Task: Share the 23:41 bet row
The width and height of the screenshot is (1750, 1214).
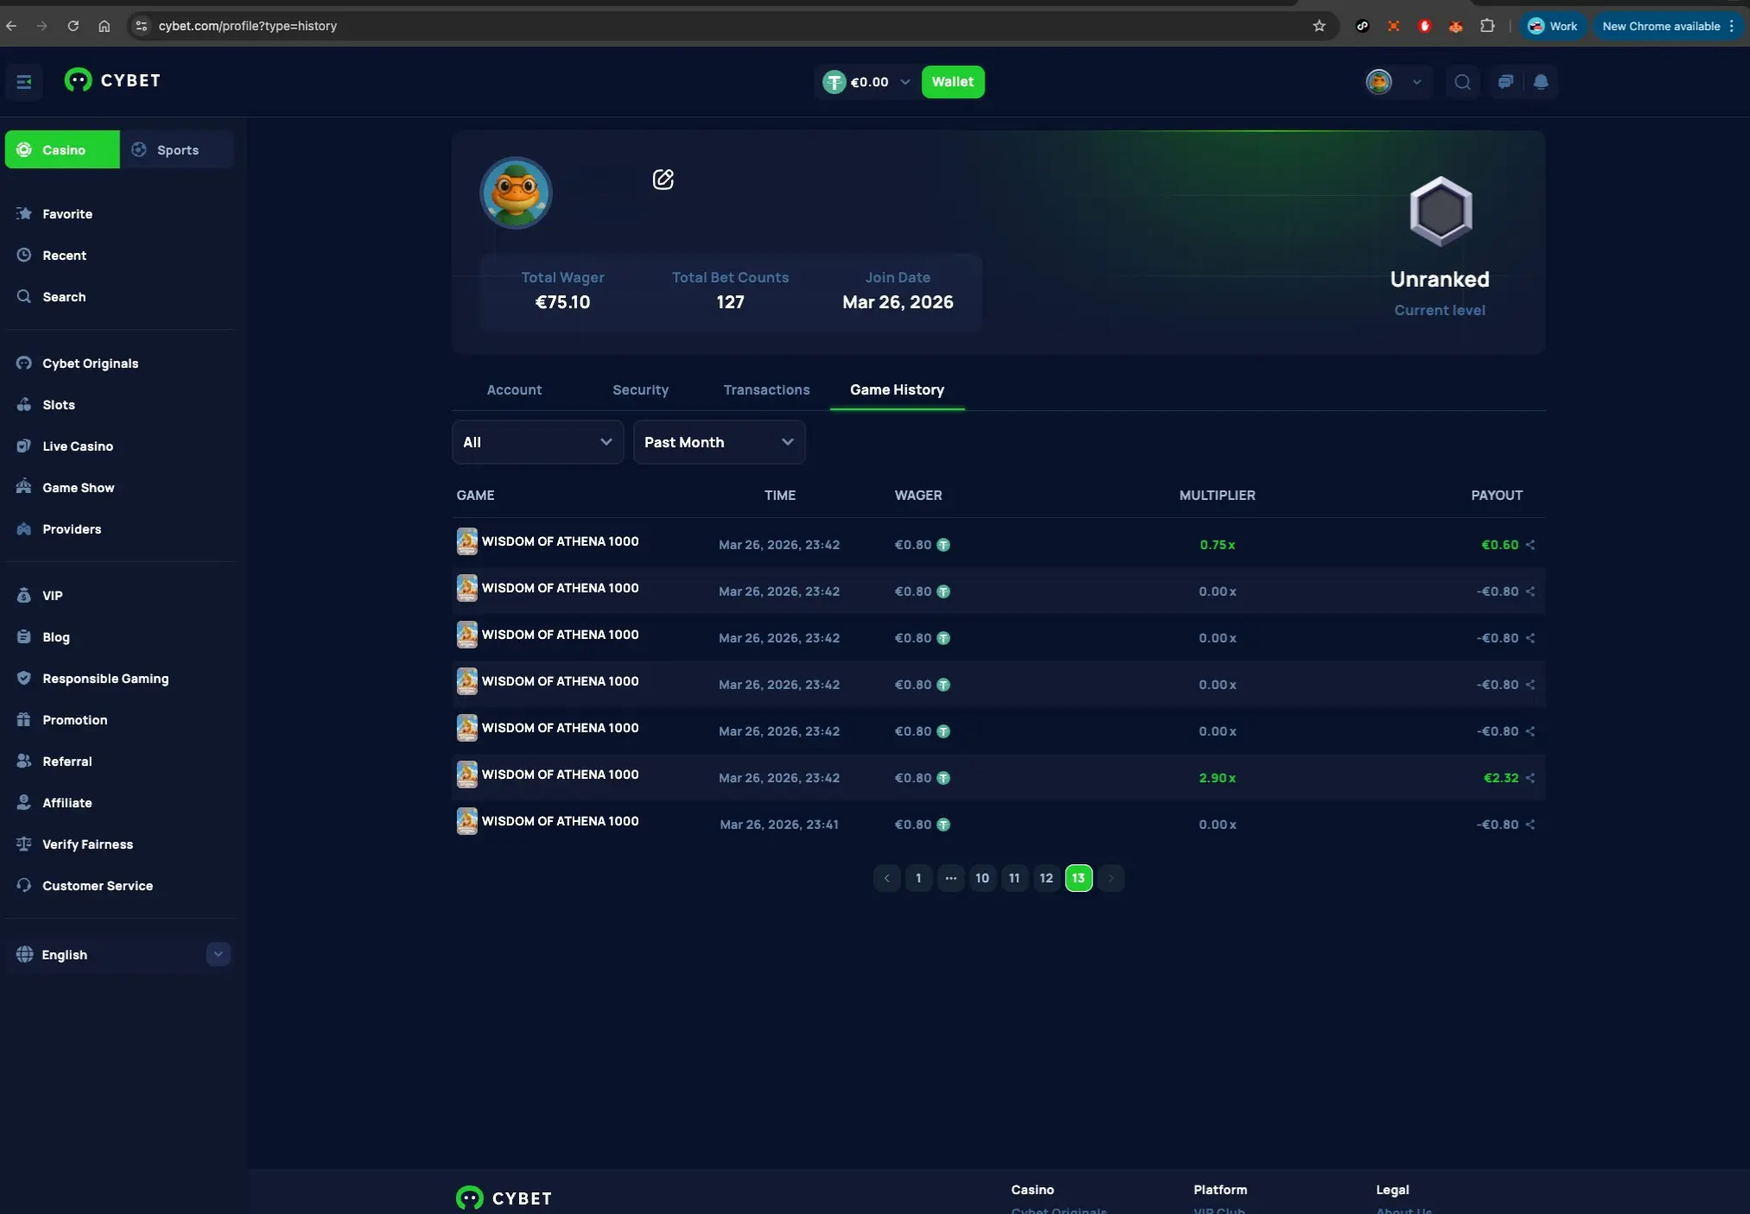Action: pyautogui.click(x=1531, y=825)
